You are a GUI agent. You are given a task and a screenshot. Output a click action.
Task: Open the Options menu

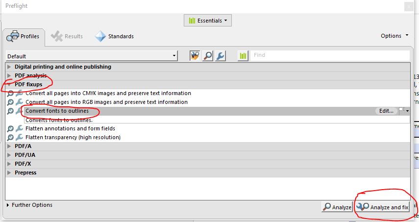click(x=394, y=36)
